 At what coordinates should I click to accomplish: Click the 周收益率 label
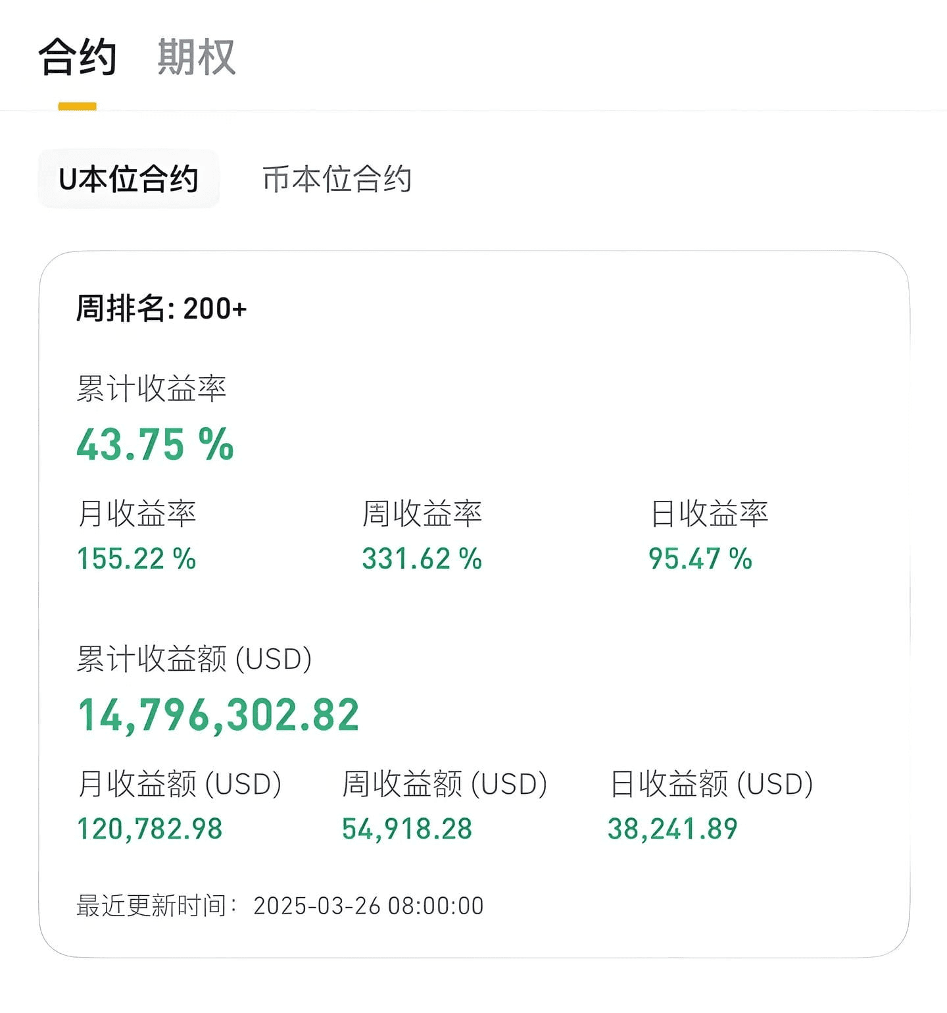click(x=422, y=513)
